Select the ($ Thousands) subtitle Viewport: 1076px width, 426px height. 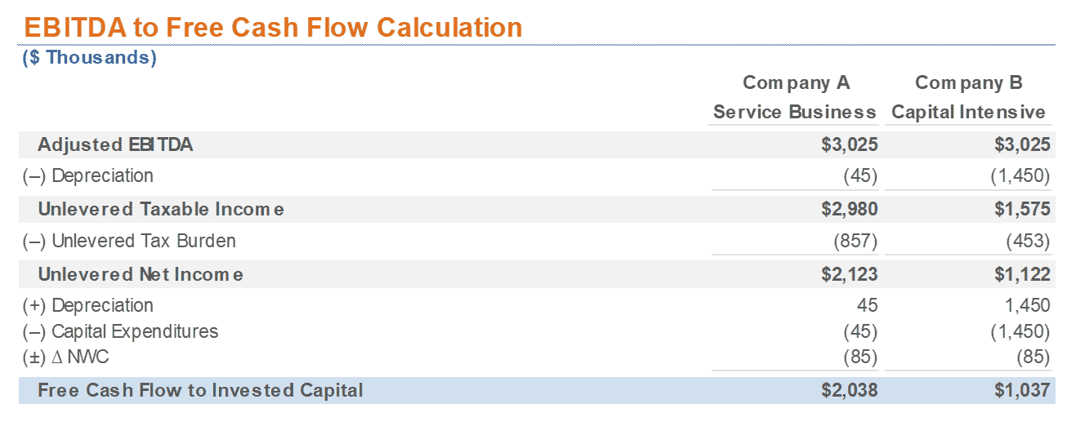tap(89, 58)
